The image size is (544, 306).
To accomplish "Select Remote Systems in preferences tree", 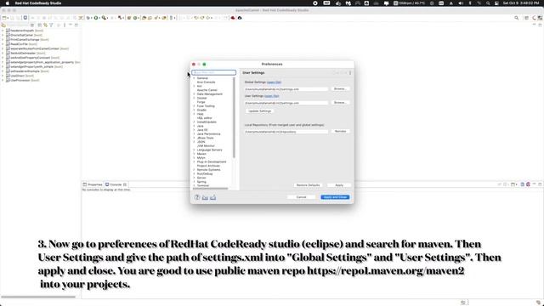I will [208, 170].
